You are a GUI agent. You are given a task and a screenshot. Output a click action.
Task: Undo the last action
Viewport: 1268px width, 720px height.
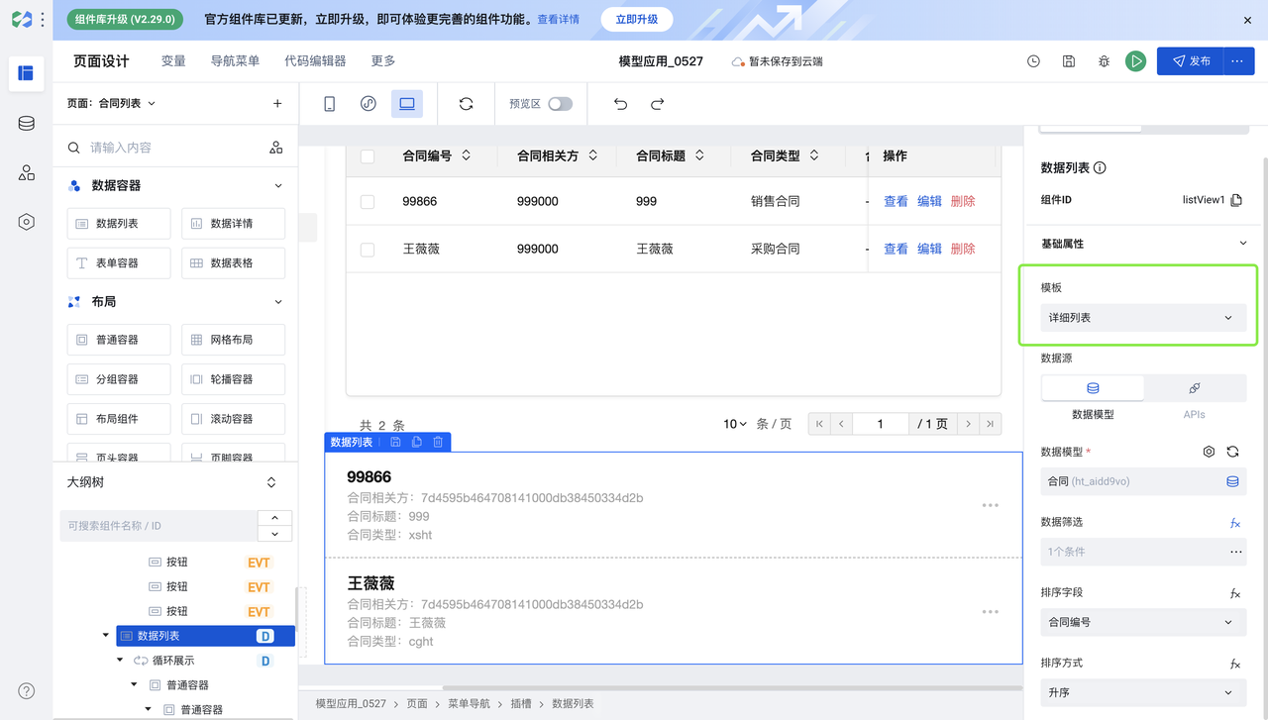pyautogui.click(x=620, y=104)
